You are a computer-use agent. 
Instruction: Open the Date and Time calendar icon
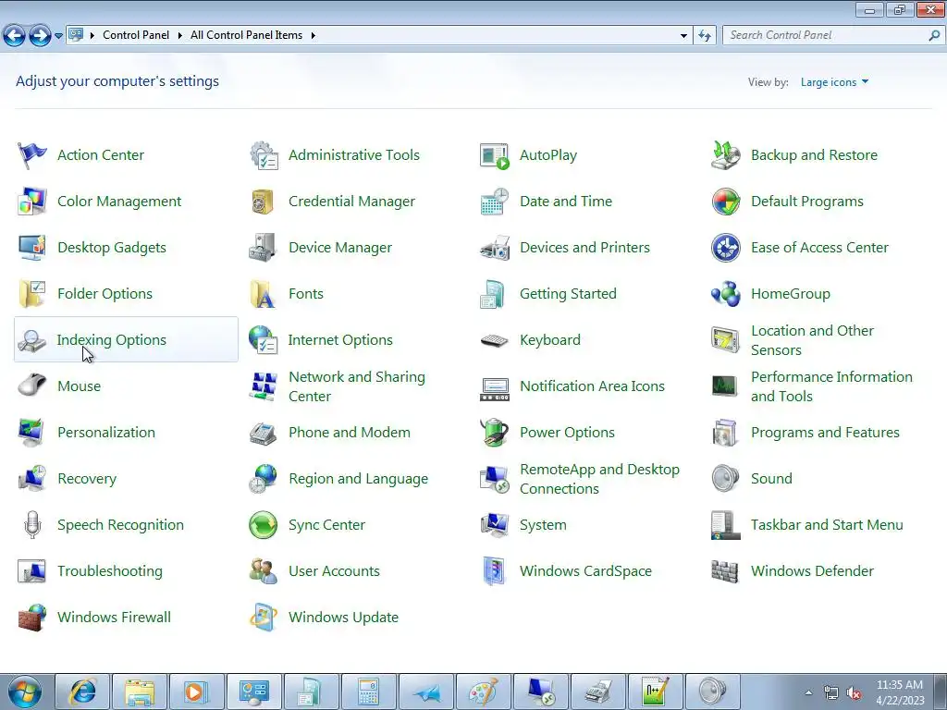click(495, 202)
